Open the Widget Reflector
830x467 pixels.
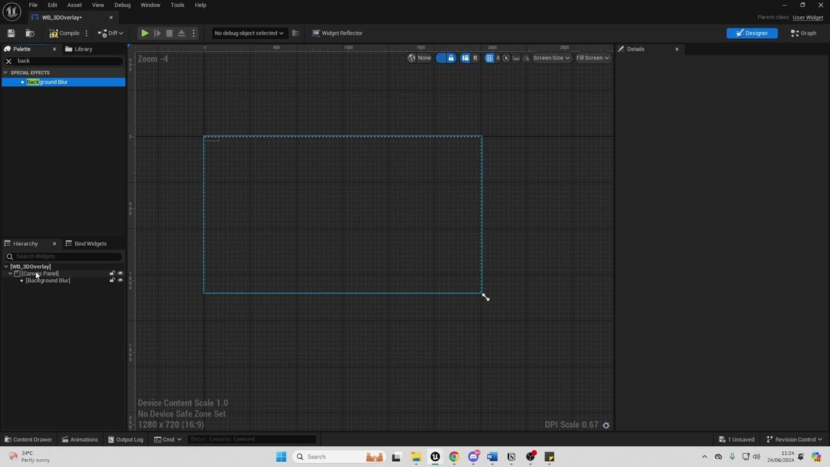tap(337, 33)
